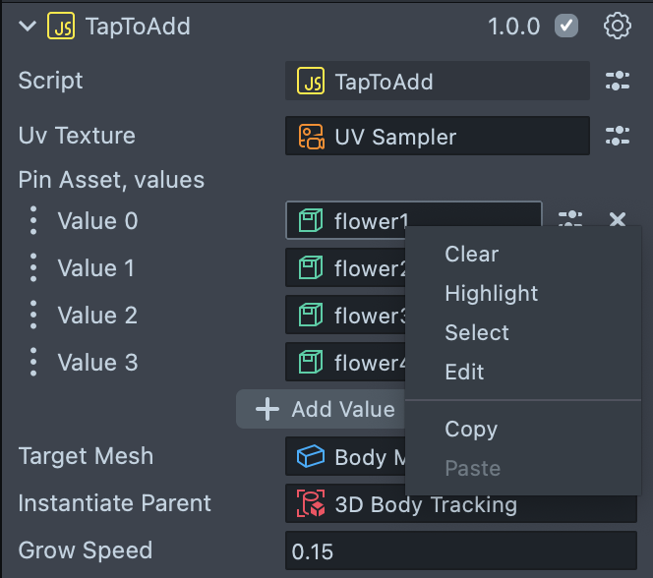Open the TapToAdd component settings gear
The height and width of the screenshot is (578, 653).
click(x=617, y=27)
